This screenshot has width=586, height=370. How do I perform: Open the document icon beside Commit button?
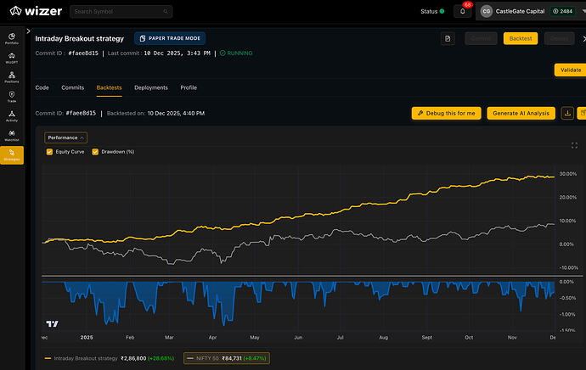tap(448, 38)
